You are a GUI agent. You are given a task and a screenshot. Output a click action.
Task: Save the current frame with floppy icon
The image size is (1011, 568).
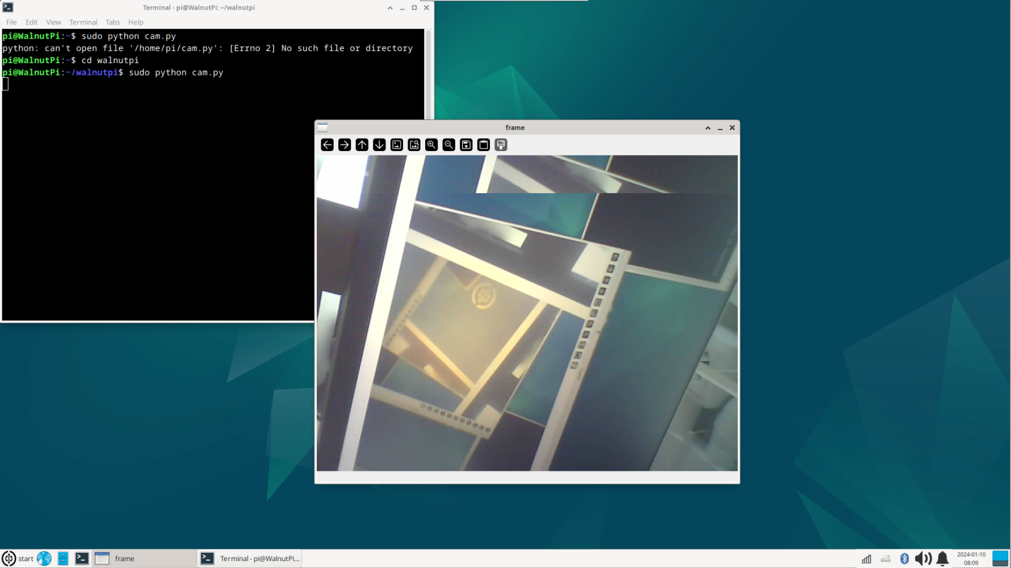click(466, 145)
